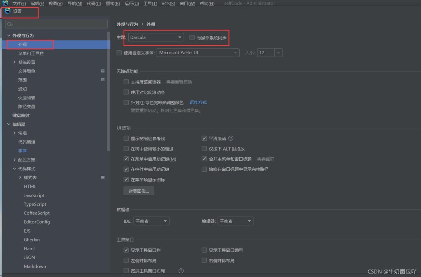Click the help question mark beside 平滑滚动

[x=231, y=138]
